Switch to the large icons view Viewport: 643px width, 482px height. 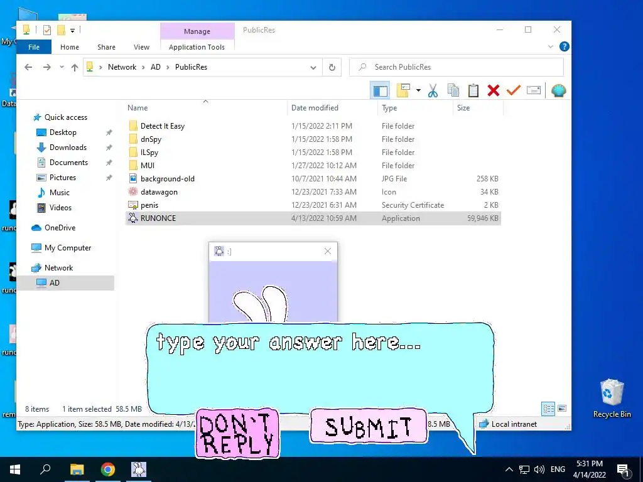coord(562,409)
